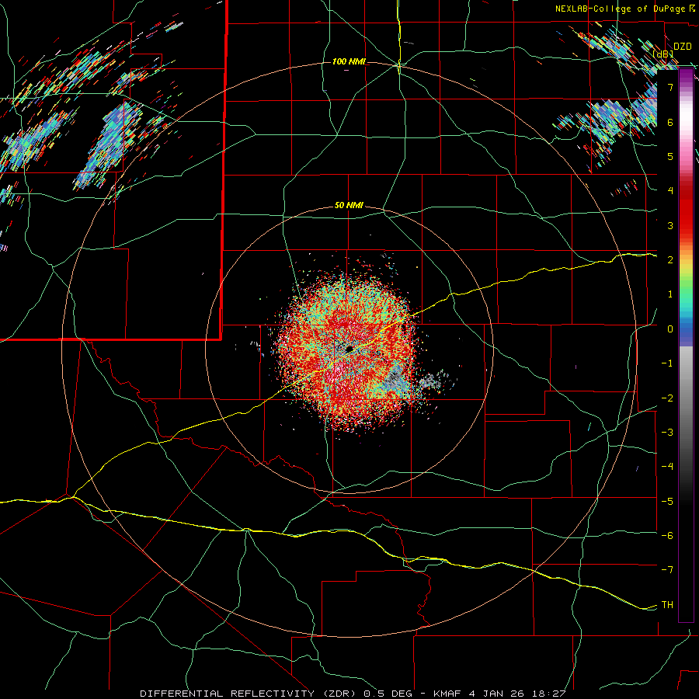Click the DZD legend title
Viewport: 699px width, 699px height.
point(682,47)
